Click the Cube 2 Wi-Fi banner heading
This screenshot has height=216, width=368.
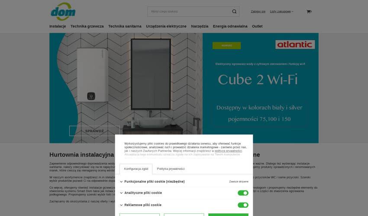click(258, 79)
